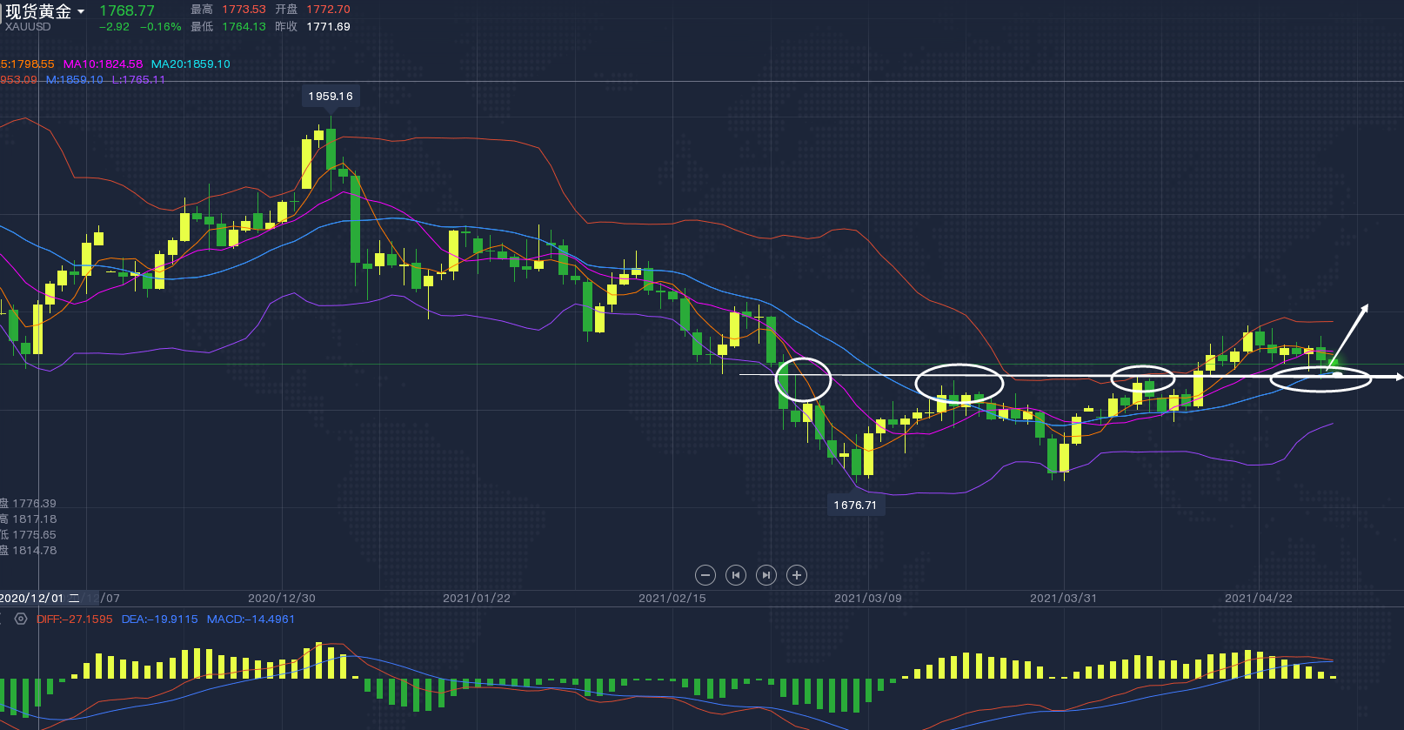Click the MACD value label
This screenshot has width=1404, height=730.
tap(251, 619)
